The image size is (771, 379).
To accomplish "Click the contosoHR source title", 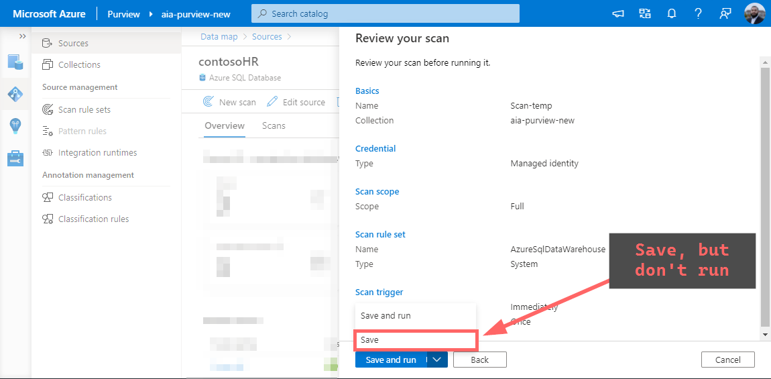I will tap(229, 62).
